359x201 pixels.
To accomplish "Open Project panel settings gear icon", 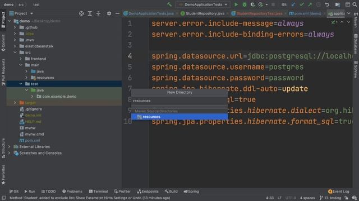I will tap(109, 13).
